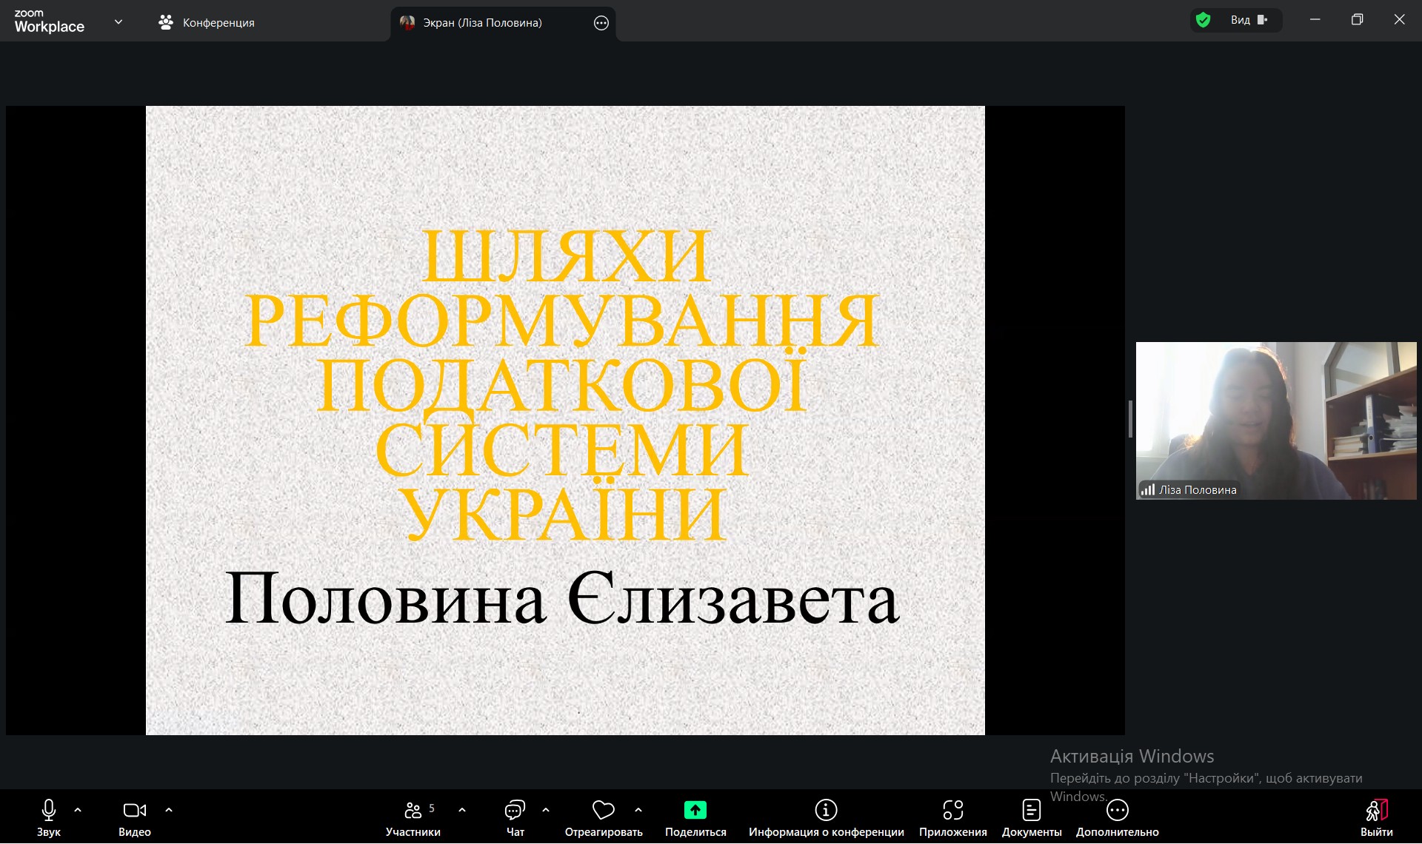The image size is (1422, 844).
Task: Click Ліза Половина video thumbnail
Action: (1275, 421)
